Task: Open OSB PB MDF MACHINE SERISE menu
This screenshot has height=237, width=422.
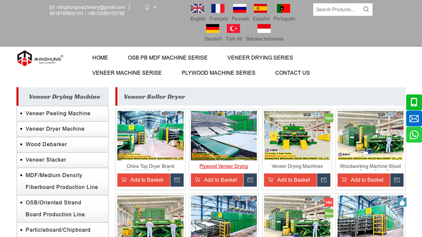Action: coord(168,58)
